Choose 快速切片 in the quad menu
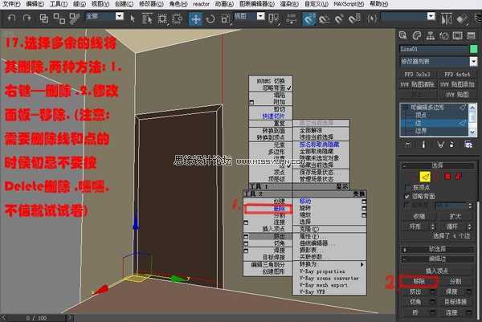Screen dimensions: 482x322 click(273, 116)
